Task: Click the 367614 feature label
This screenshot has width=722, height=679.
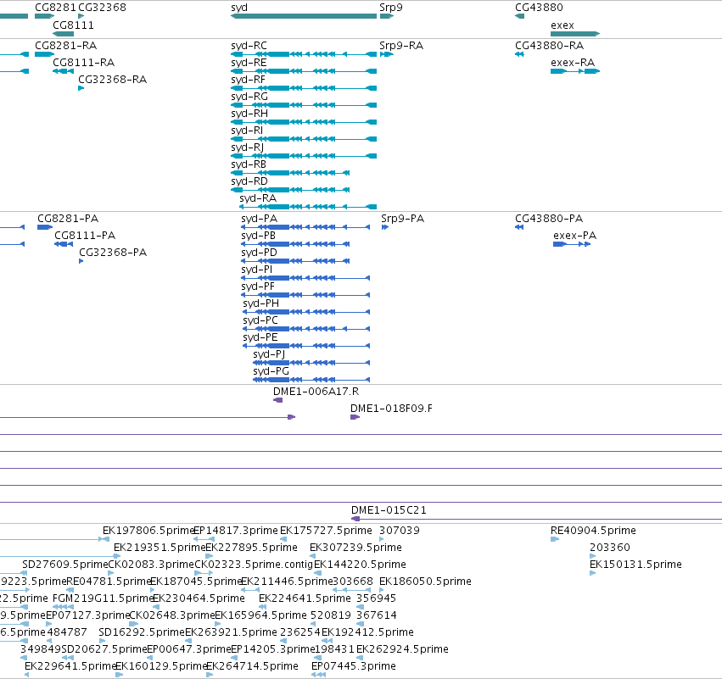Action: point(376,615)
